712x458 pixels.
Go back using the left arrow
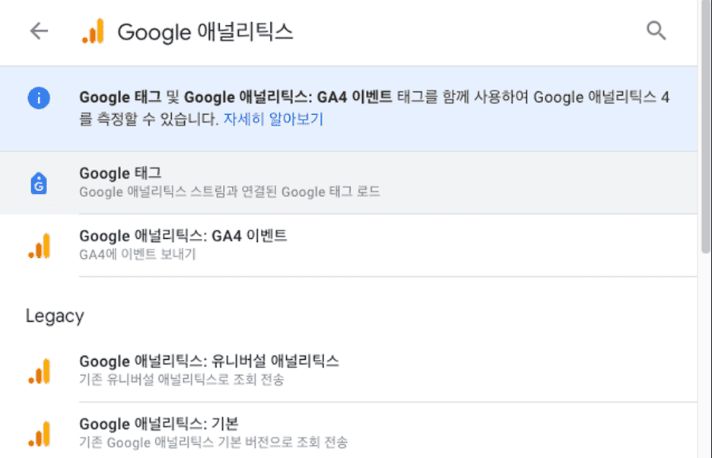click(38, 31)
